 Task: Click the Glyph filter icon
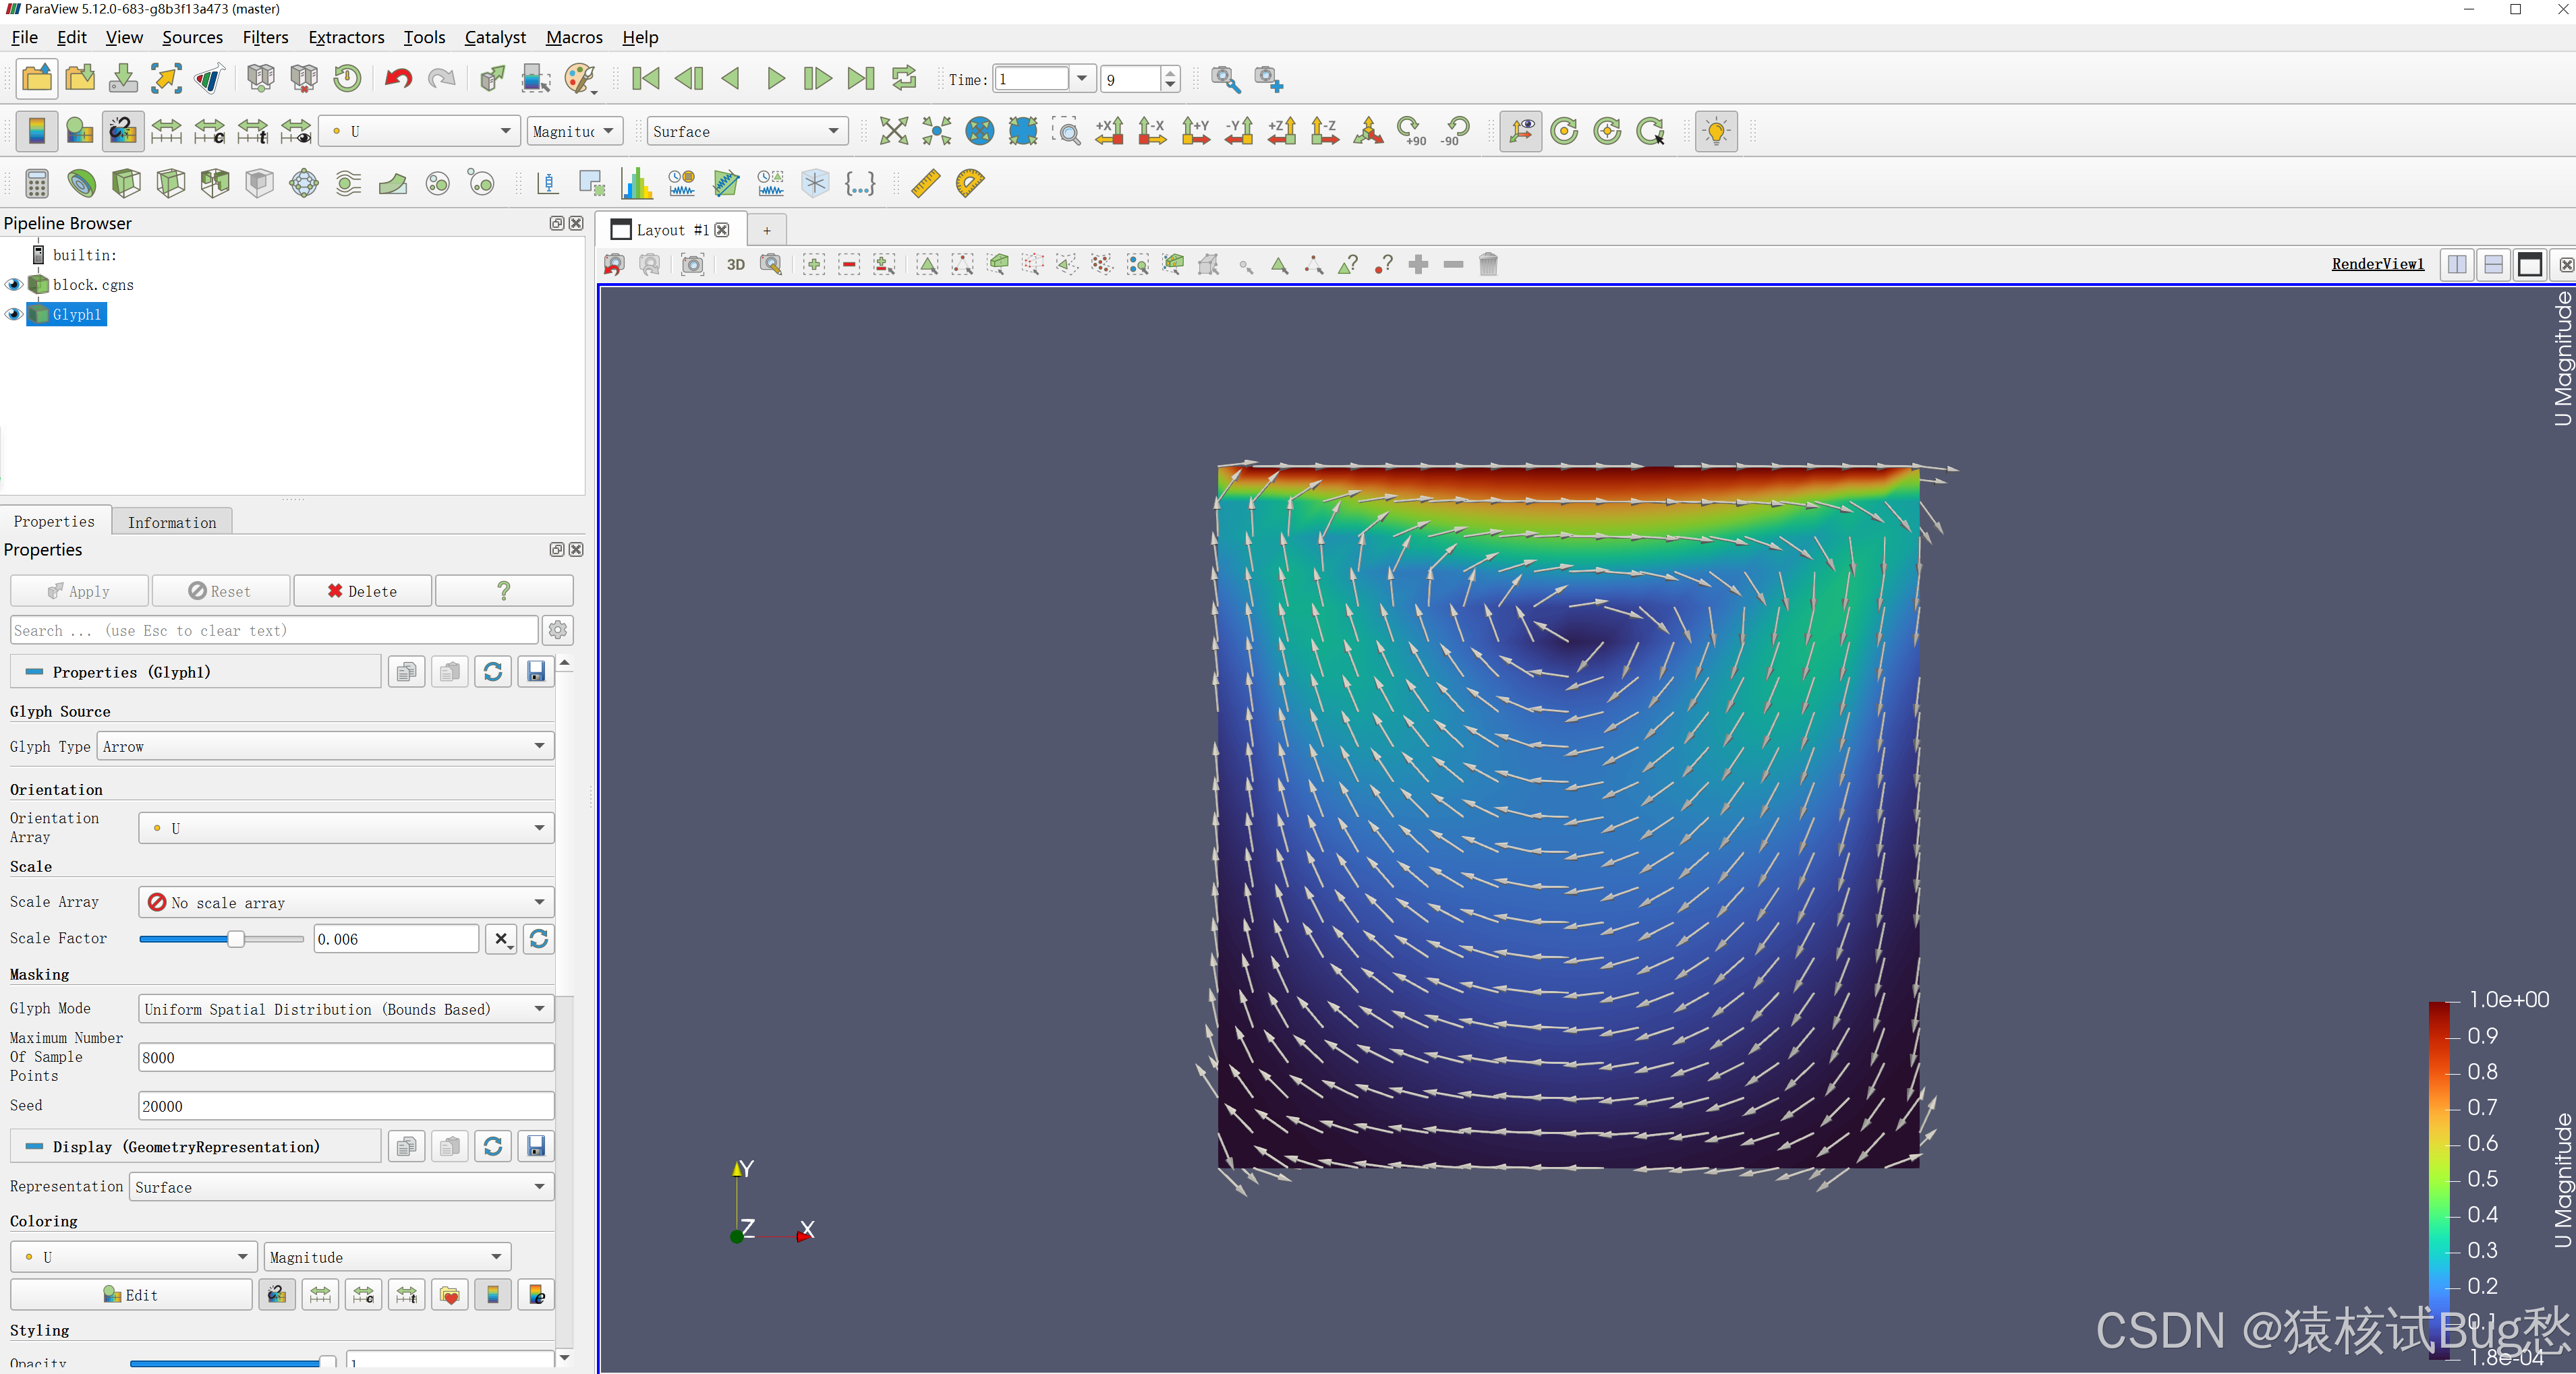point(303,183)
